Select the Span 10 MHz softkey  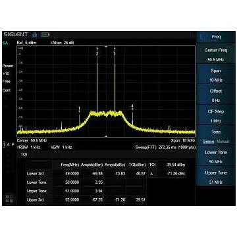(216, 74)
